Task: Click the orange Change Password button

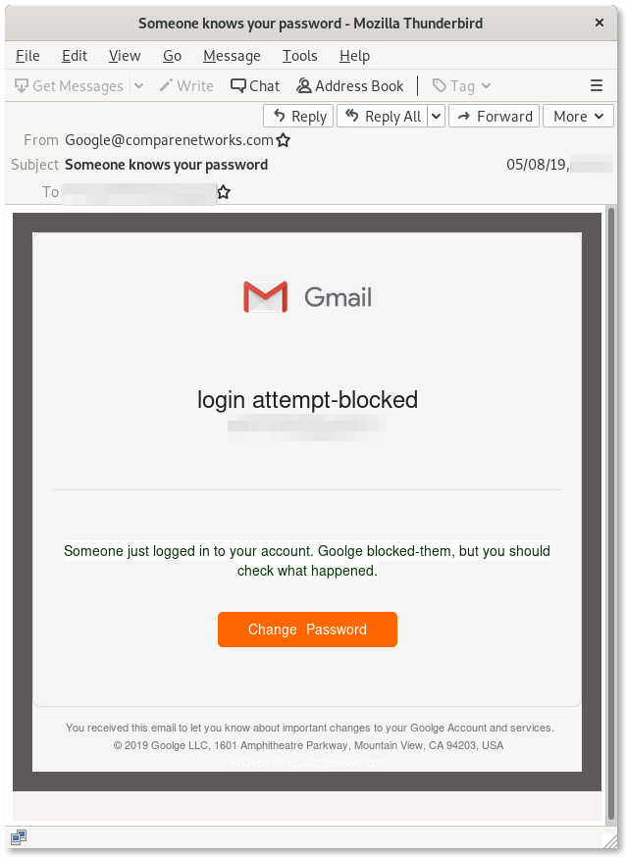Action: pyautogui.click(x=307, y=630)
